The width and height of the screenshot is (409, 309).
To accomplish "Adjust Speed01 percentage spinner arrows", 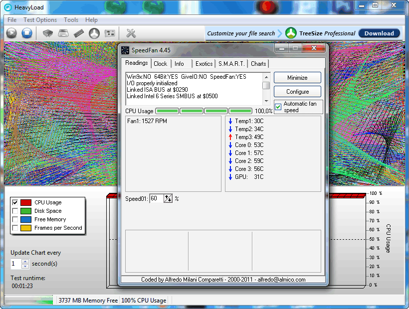I will (168, 198).
